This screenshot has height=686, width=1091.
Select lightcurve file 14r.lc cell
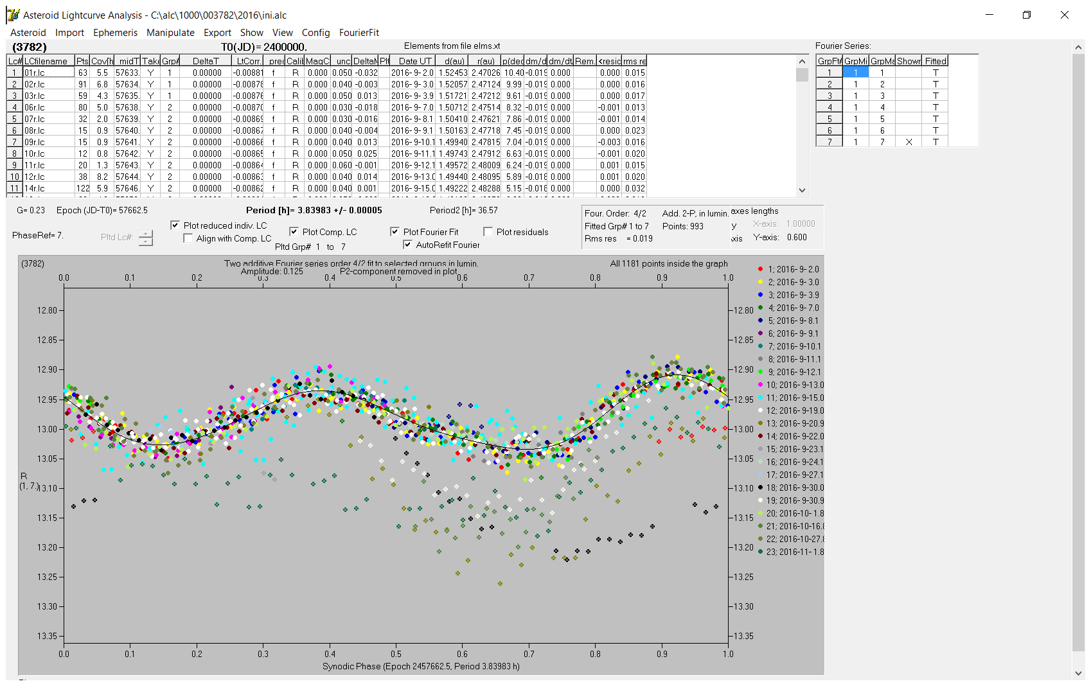coord(49,188)
